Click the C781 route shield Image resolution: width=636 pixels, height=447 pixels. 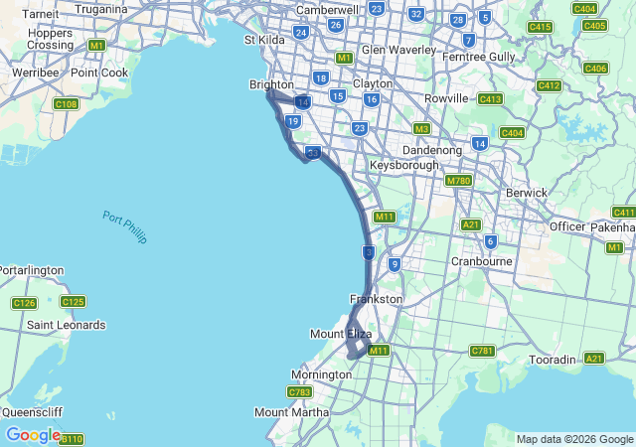tap(482, 351)
